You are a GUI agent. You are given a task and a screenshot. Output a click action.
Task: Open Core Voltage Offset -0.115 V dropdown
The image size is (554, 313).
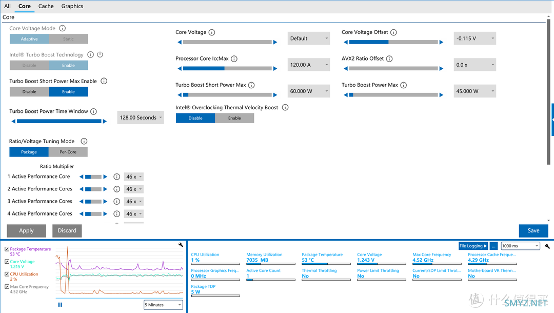coord(475,38)
